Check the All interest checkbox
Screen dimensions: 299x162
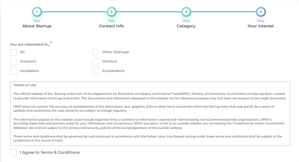point(14,52)
